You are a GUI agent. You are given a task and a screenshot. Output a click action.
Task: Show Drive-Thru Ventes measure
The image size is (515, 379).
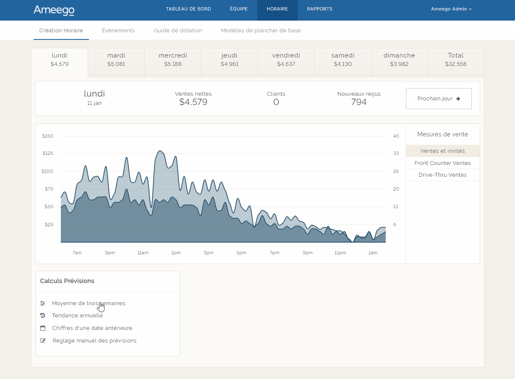point(442,175)
